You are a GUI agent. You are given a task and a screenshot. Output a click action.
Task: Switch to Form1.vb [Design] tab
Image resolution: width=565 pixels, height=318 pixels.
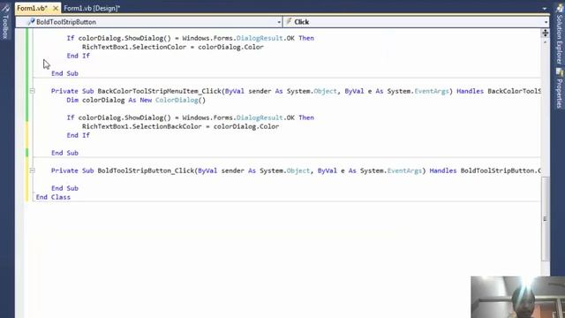(92, 8)
